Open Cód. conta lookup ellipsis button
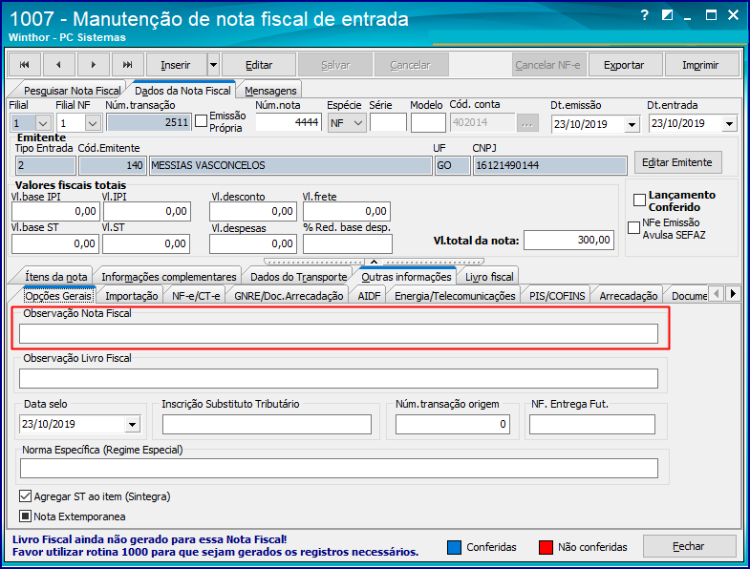This screenshot has width=750, height=569. coord(527,123)
